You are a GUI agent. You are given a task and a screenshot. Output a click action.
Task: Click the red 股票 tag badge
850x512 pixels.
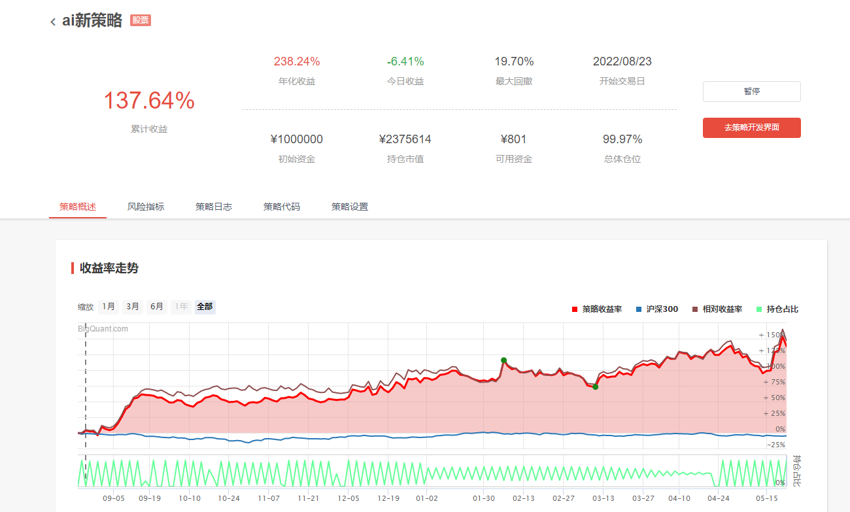pyautogui.click(x=141, y=20)
